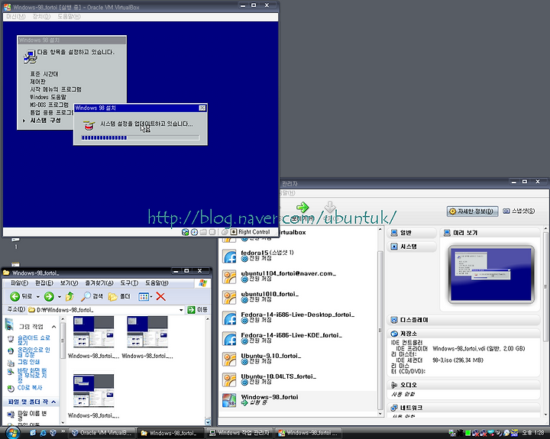
Task: Open 도움말(H) menu in Explorer
Action: (157, 283)
